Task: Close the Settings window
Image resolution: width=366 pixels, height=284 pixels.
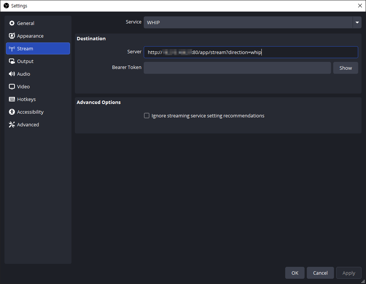Action: (360, 6)
